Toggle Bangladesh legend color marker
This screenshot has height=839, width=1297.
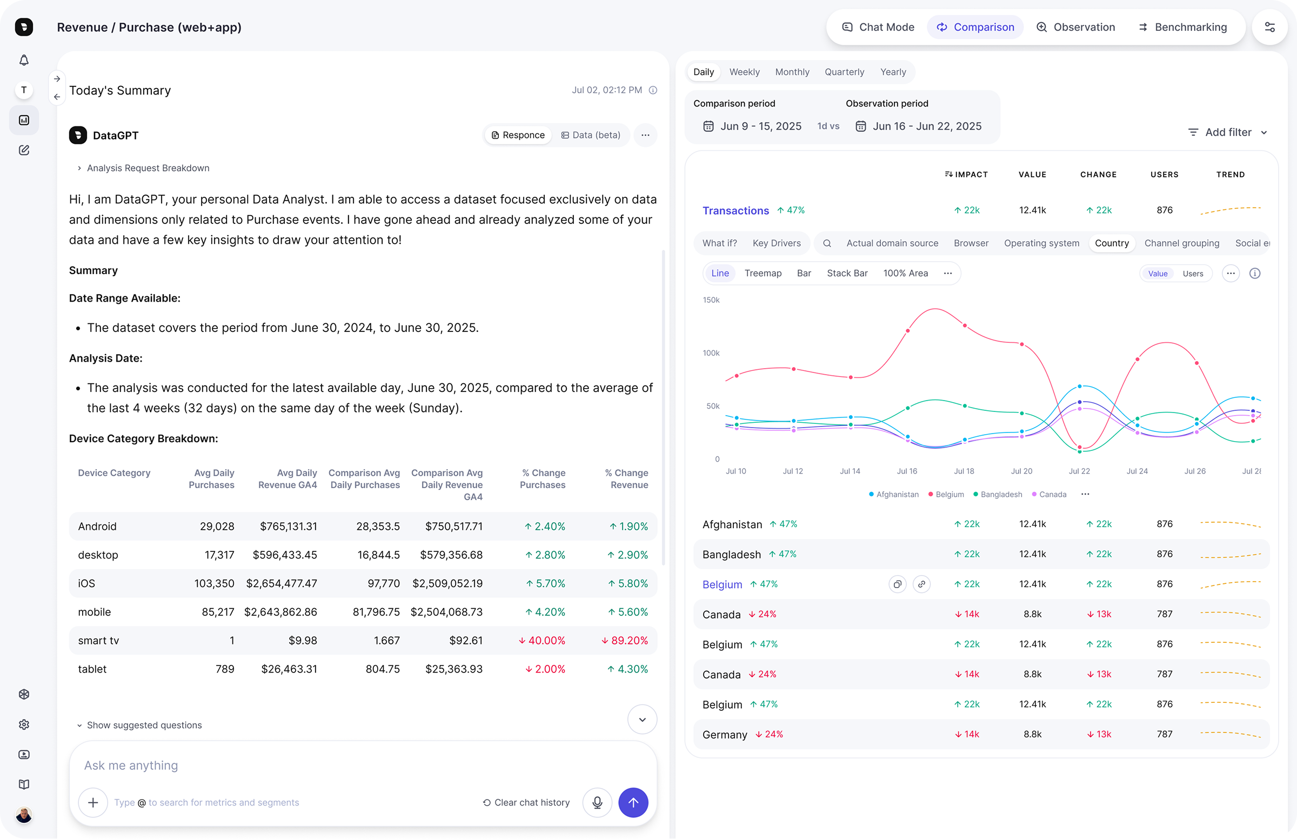point(975,494)
